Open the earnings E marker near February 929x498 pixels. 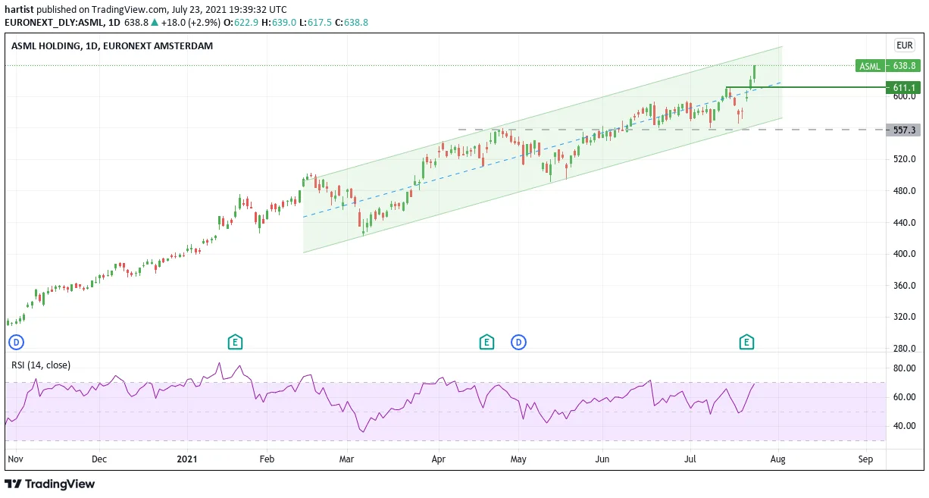pyautogui.click(x=236, y=343)
